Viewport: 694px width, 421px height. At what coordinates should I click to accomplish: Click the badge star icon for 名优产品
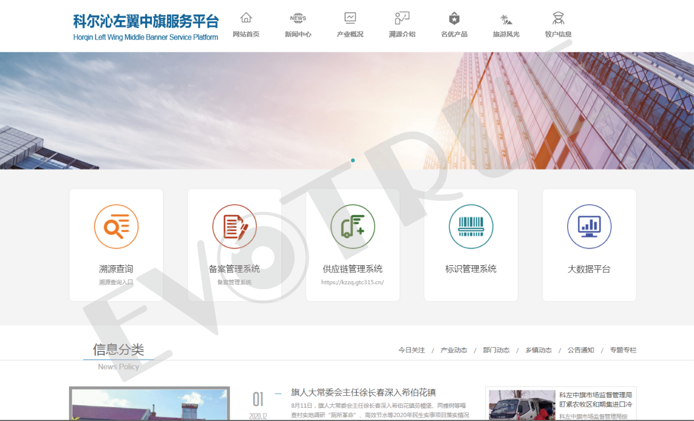454,18
